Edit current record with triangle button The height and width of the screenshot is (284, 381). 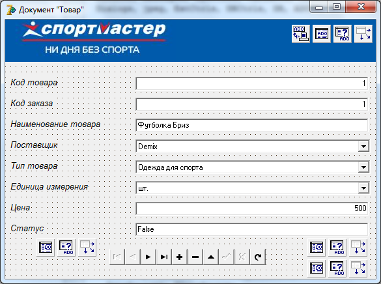[x=211, y=257]
